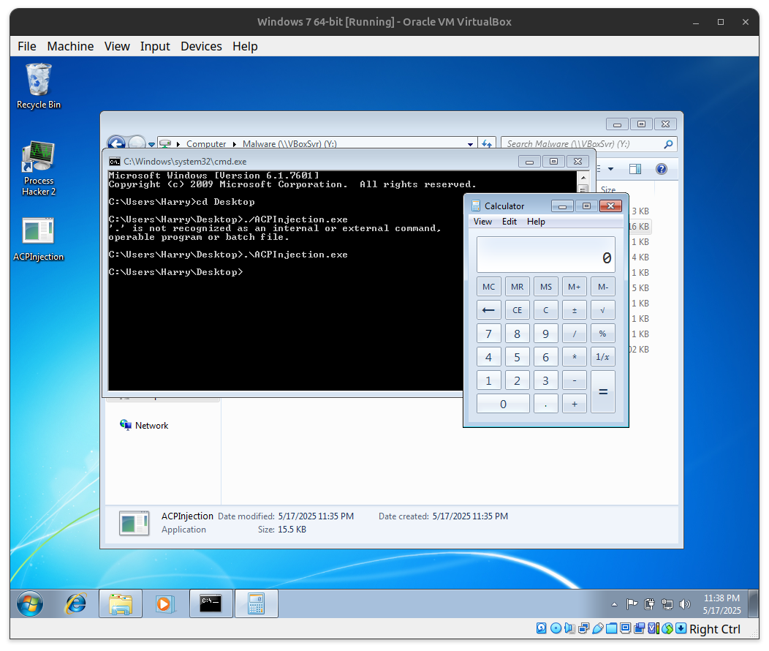Select the Process Hacker 2 shortcut
The height and width of the screenshot is (651, 769).
point(38,169)
